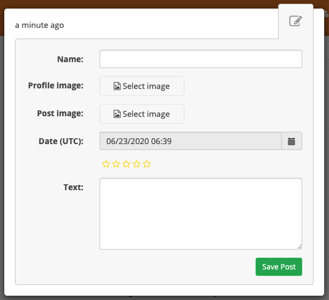Click the 'a minute ago' timestamp
329x300 pixels.
(x=40, y=25)
